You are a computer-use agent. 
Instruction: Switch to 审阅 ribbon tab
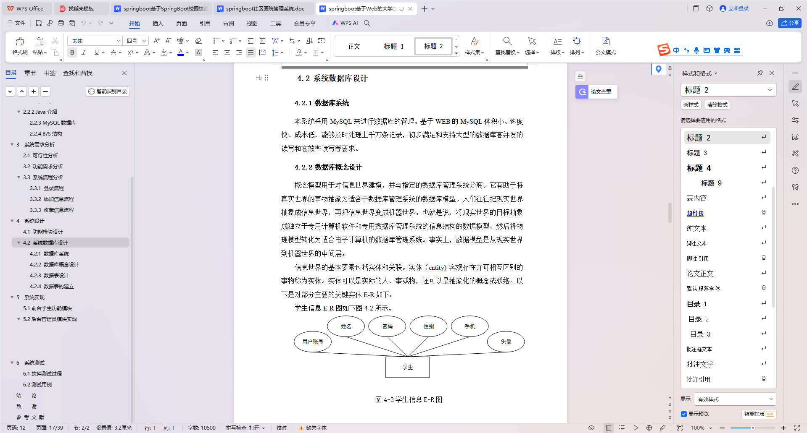(x=228, y=23)
